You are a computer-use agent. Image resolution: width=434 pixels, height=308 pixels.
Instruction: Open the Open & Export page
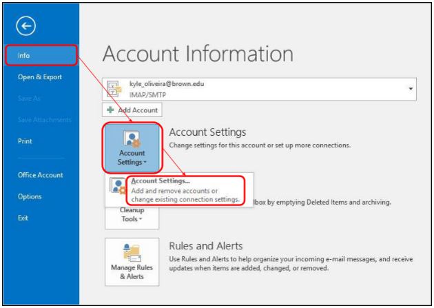click(39, 77)
